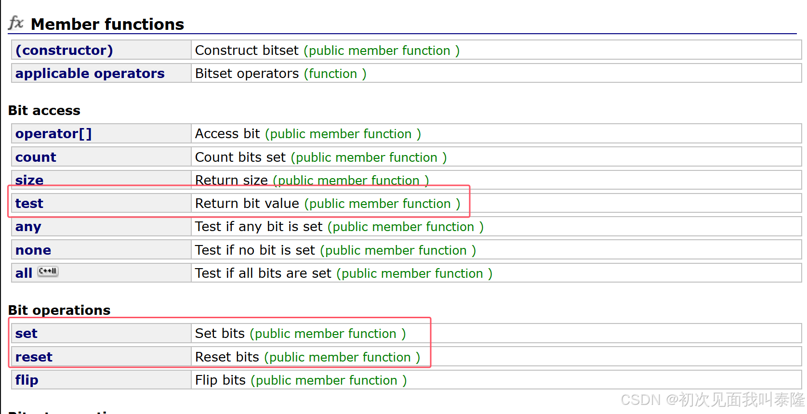Open the operator[] member function link

point(53,133)
